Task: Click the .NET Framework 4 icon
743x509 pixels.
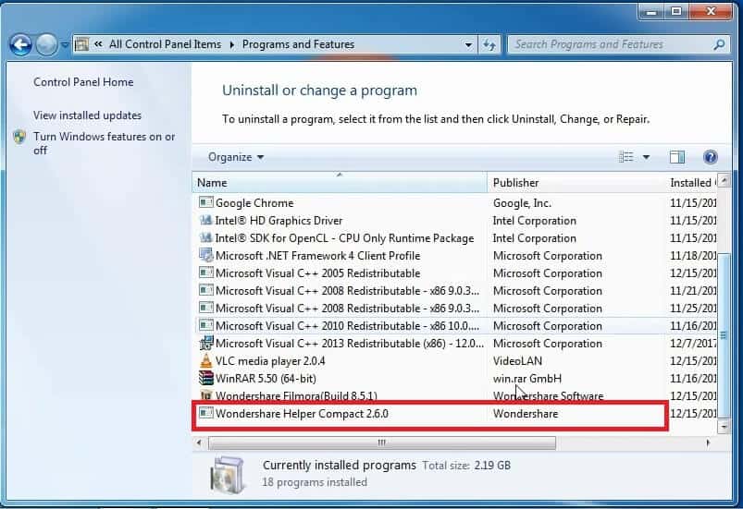Action: (x=205, y=256)
